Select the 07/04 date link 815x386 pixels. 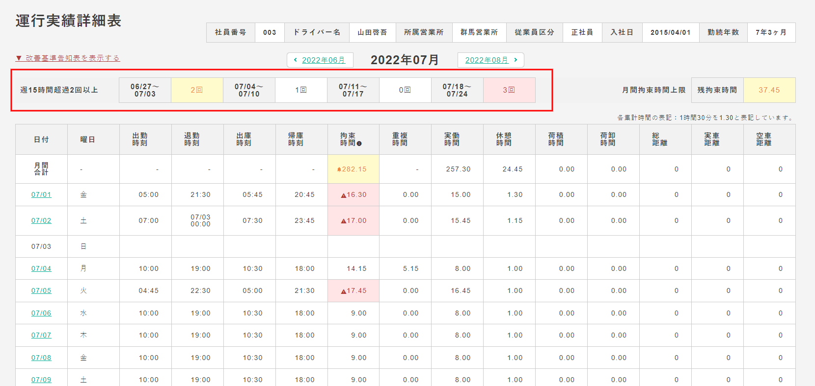[x=41, y=268]
